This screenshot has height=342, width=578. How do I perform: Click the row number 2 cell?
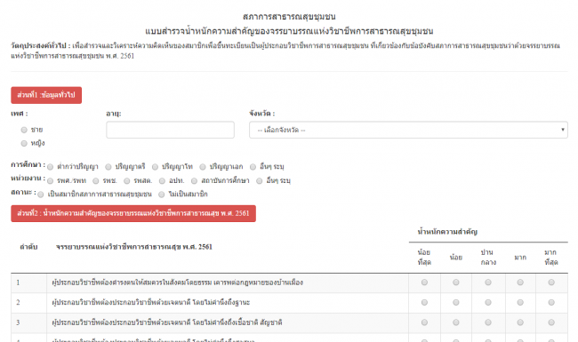point(28,303)
